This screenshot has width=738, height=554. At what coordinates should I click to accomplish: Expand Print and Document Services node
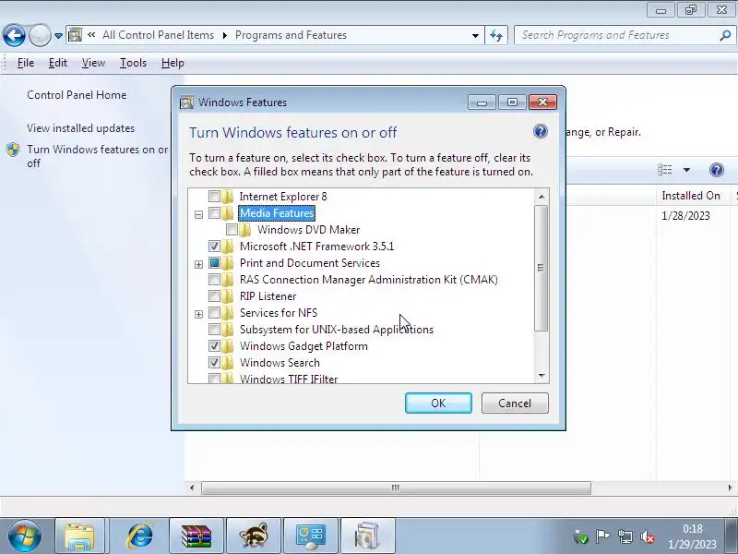tap(198, 264)
